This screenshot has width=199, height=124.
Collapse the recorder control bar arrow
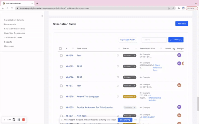4,120
